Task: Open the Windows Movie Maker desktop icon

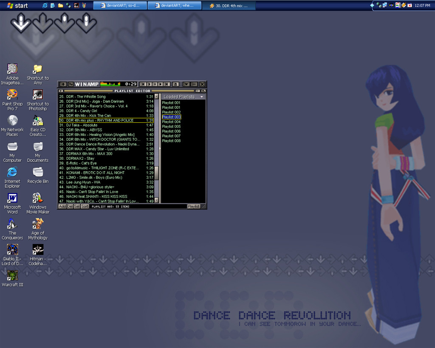Action: [x=38, y=203]
